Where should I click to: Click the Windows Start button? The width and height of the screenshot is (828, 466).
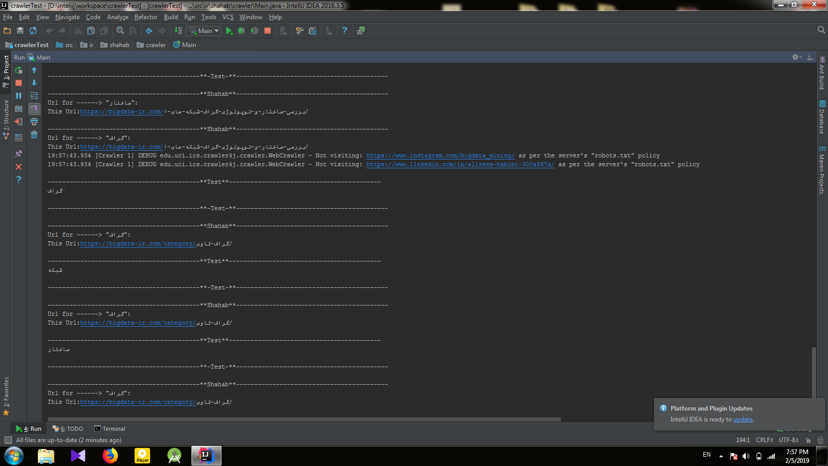14,456
